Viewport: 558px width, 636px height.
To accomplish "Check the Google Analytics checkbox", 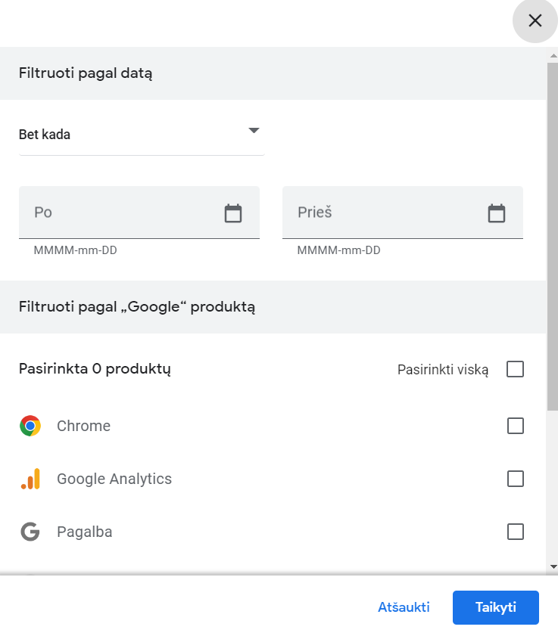I will [516, 479].
